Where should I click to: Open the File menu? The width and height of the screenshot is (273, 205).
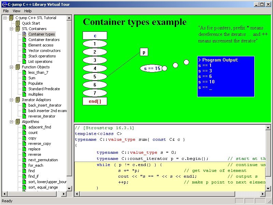(6, 11)
